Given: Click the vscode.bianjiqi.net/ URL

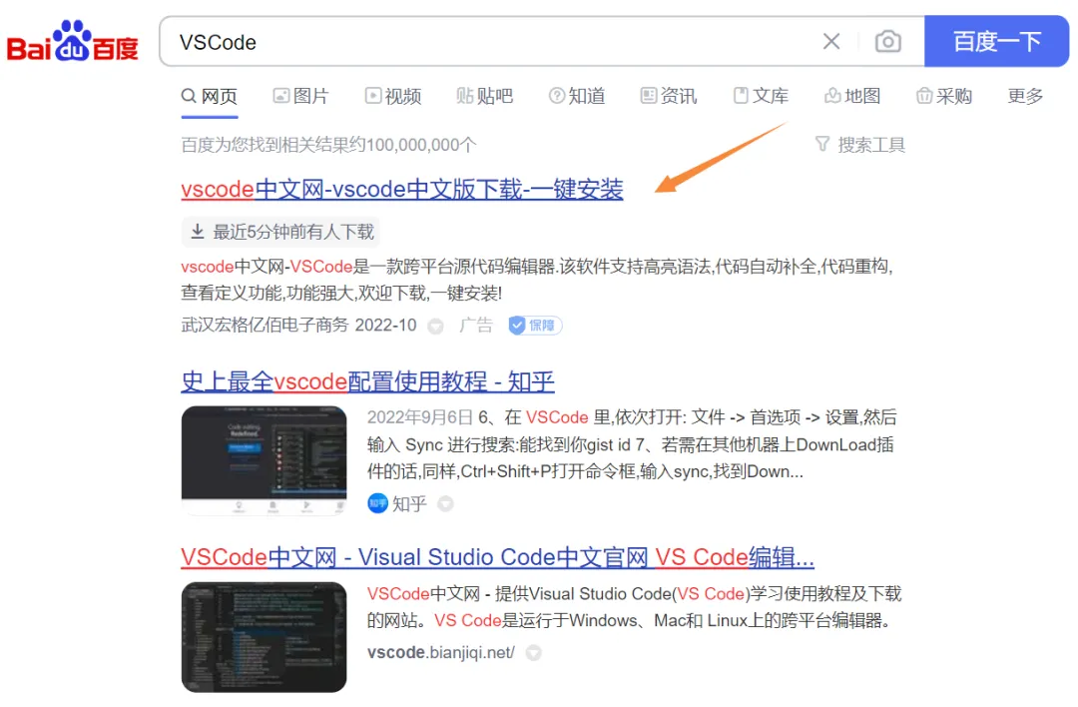Looking at the screenshot, I should [441, 653].
